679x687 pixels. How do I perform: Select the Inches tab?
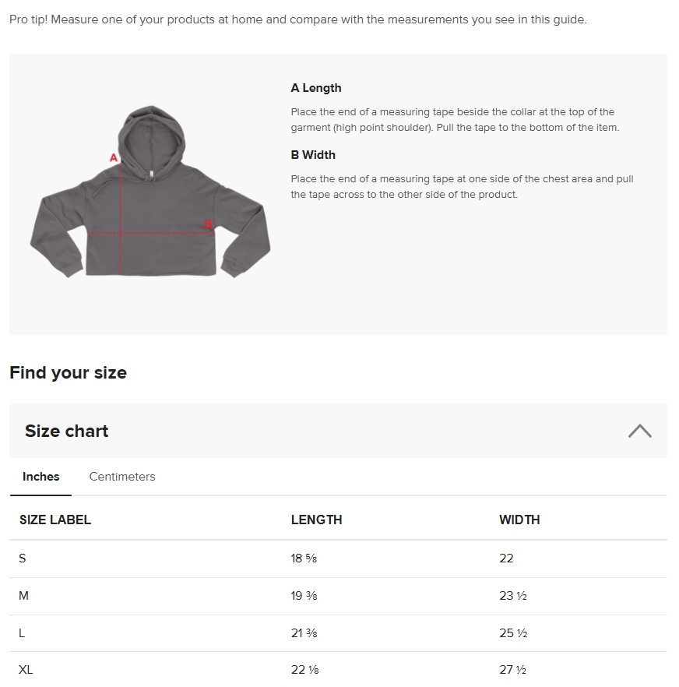(x=40, y=477)
